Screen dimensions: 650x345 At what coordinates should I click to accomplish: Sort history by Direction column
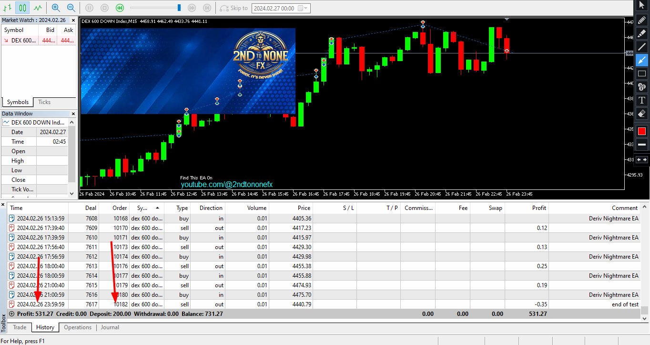[x=208, y=208]
